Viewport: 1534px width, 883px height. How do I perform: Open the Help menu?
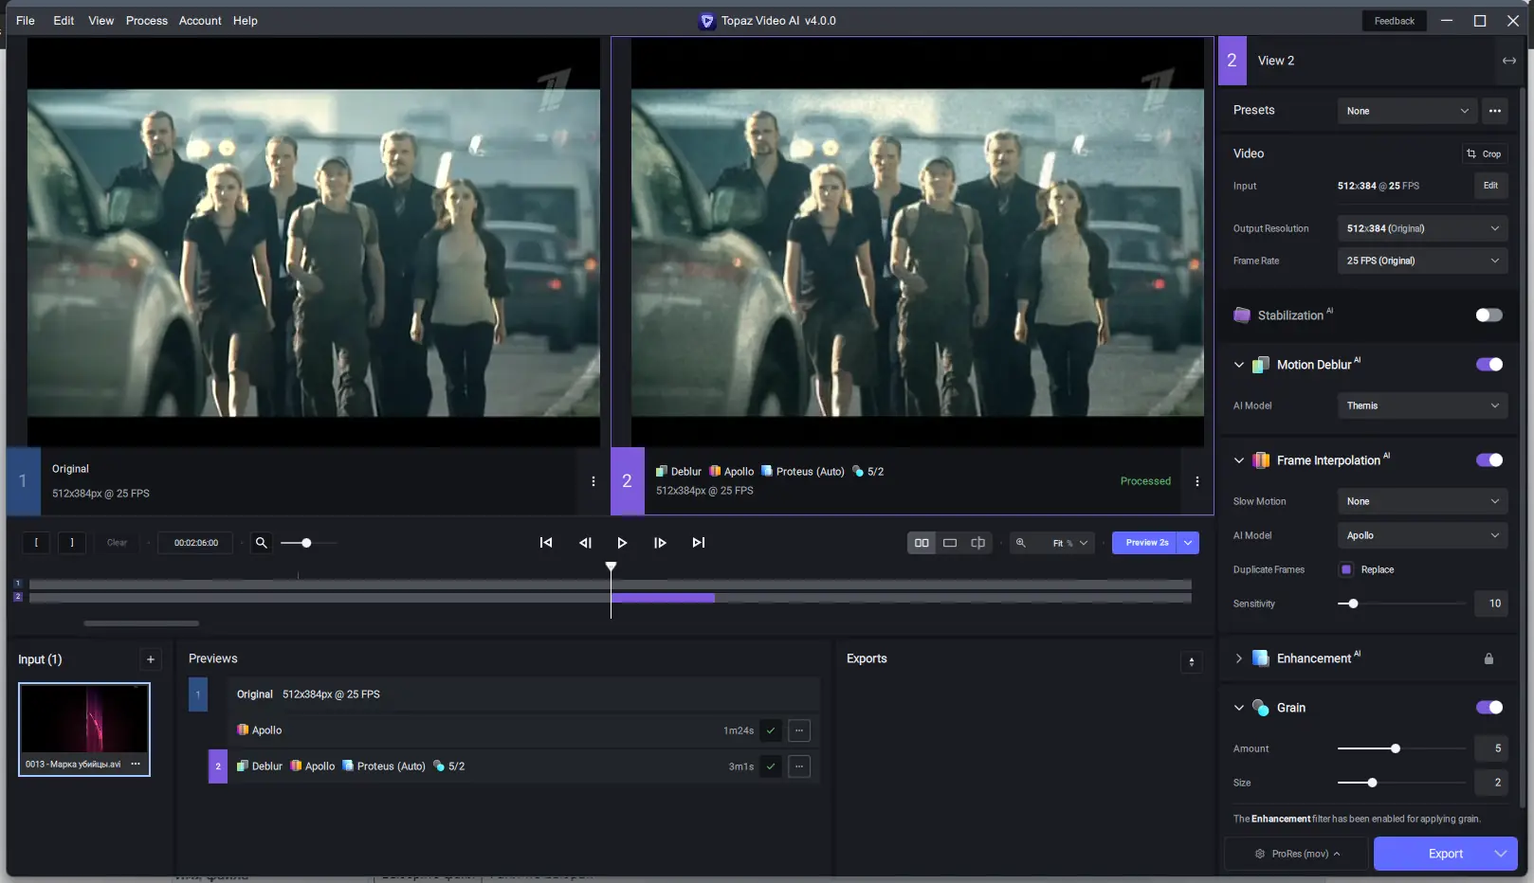(x=246, y=21)
